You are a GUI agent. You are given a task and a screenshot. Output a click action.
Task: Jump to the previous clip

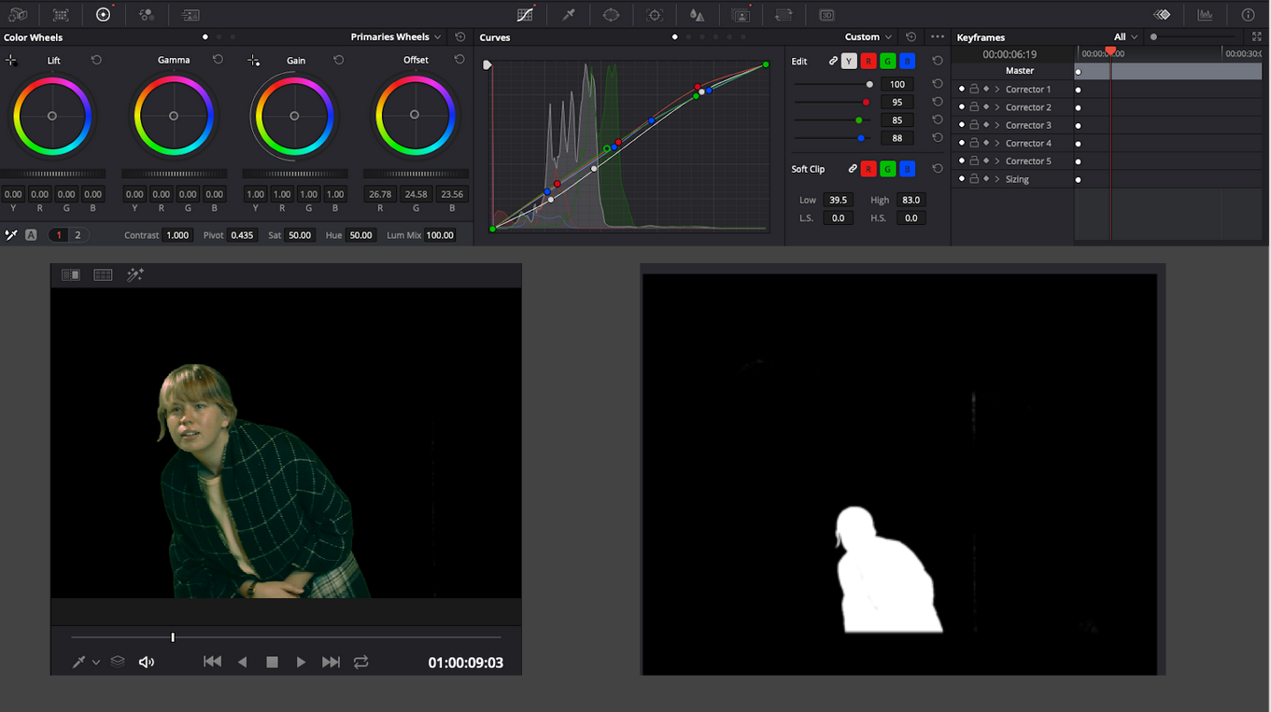tap(213, 662)
